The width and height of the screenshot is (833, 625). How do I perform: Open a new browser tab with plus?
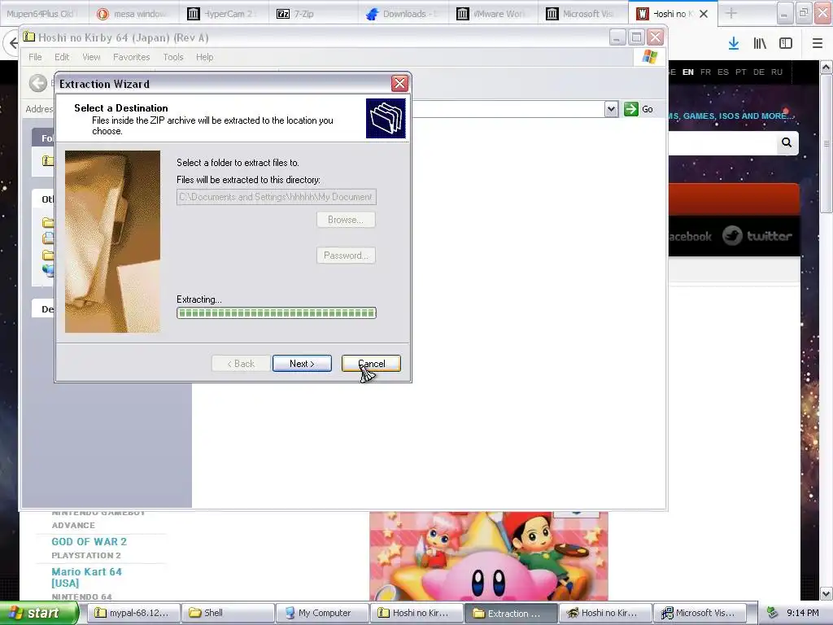731,14
